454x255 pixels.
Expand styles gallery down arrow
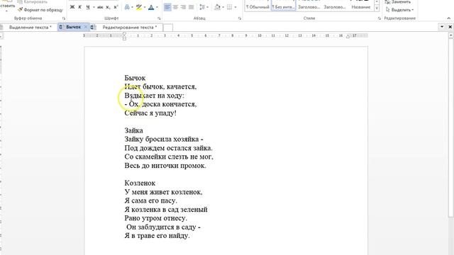pos(377,8)
